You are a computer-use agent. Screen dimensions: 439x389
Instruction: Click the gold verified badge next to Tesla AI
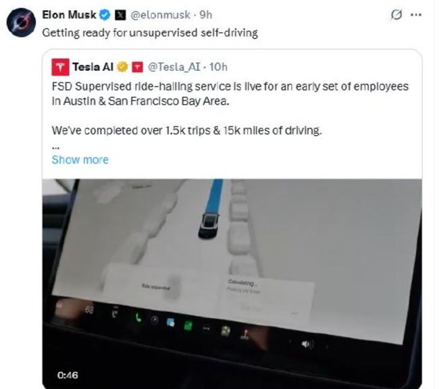point(122,68)
